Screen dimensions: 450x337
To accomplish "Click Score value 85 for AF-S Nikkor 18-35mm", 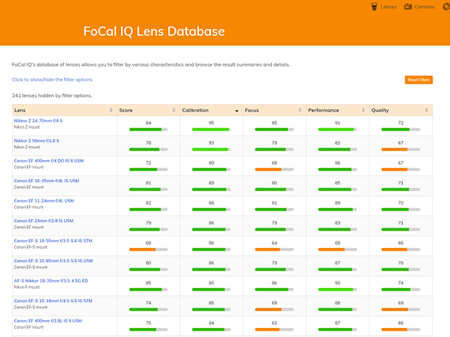I will [x=148, y=283].
